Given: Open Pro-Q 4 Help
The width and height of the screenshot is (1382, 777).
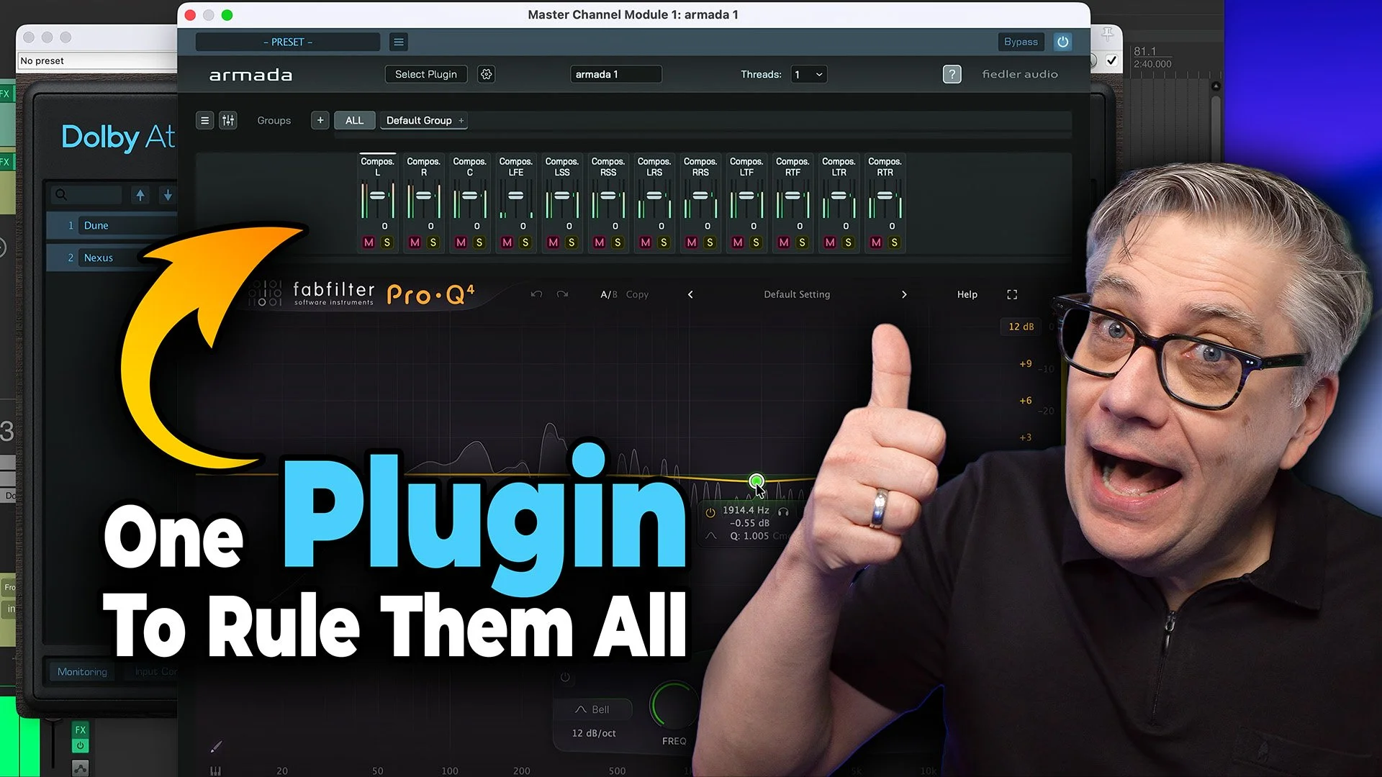Looking at the screenshot, I should pyautogui.click(x=967, y=294).
